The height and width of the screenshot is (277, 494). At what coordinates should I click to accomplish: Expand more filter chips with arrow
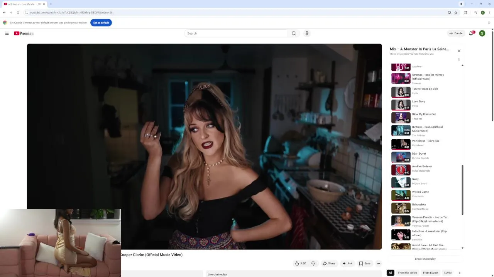point(459,273)
